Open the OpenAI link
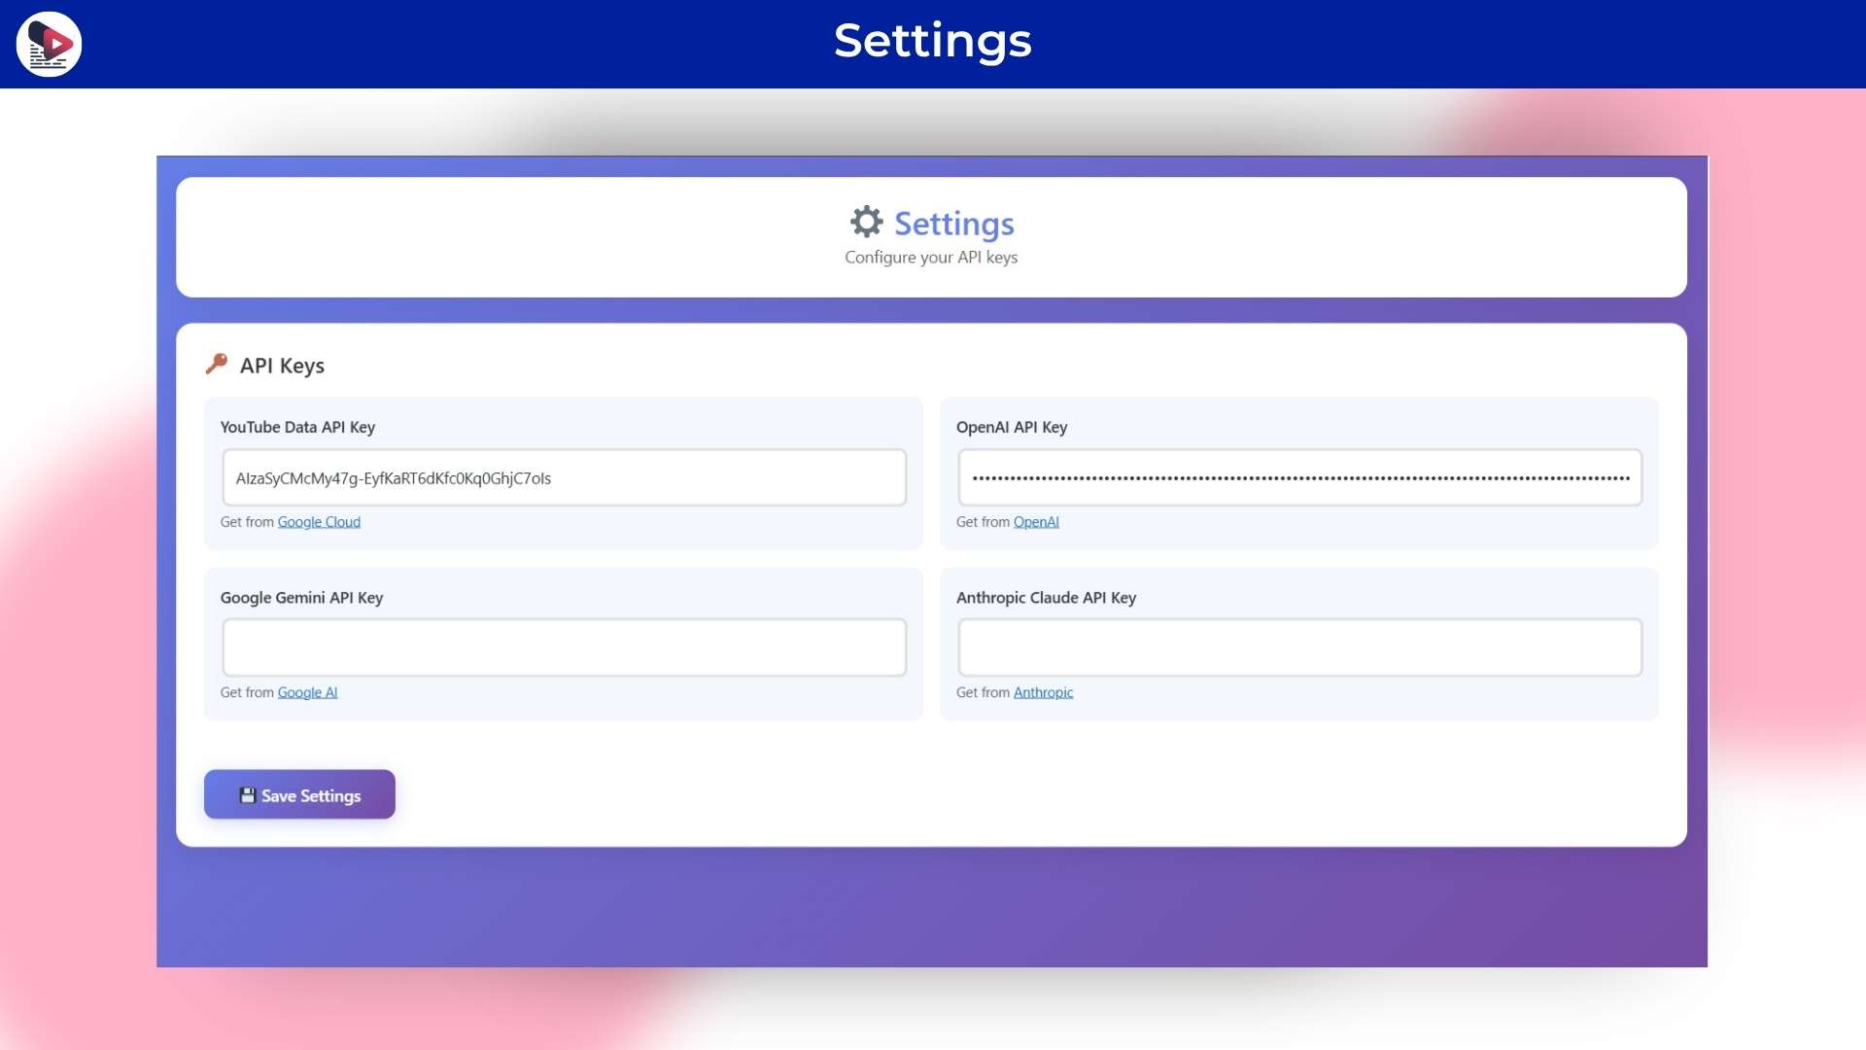 point(1036,522)
